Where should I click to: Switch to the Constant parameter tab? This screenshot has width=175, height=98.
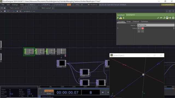[x=121, y=22]
